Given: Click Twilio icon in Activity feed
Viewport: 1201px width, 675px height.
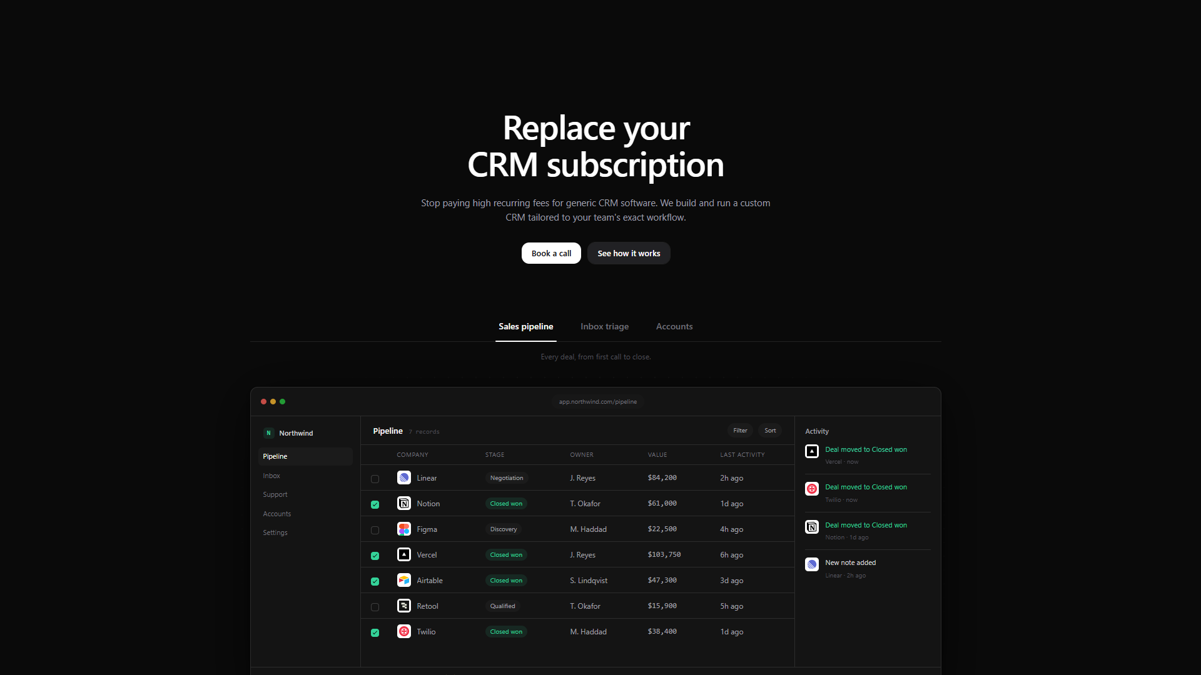Looking at the screenshot, I should pyautogui.click(x=812, y=489).
